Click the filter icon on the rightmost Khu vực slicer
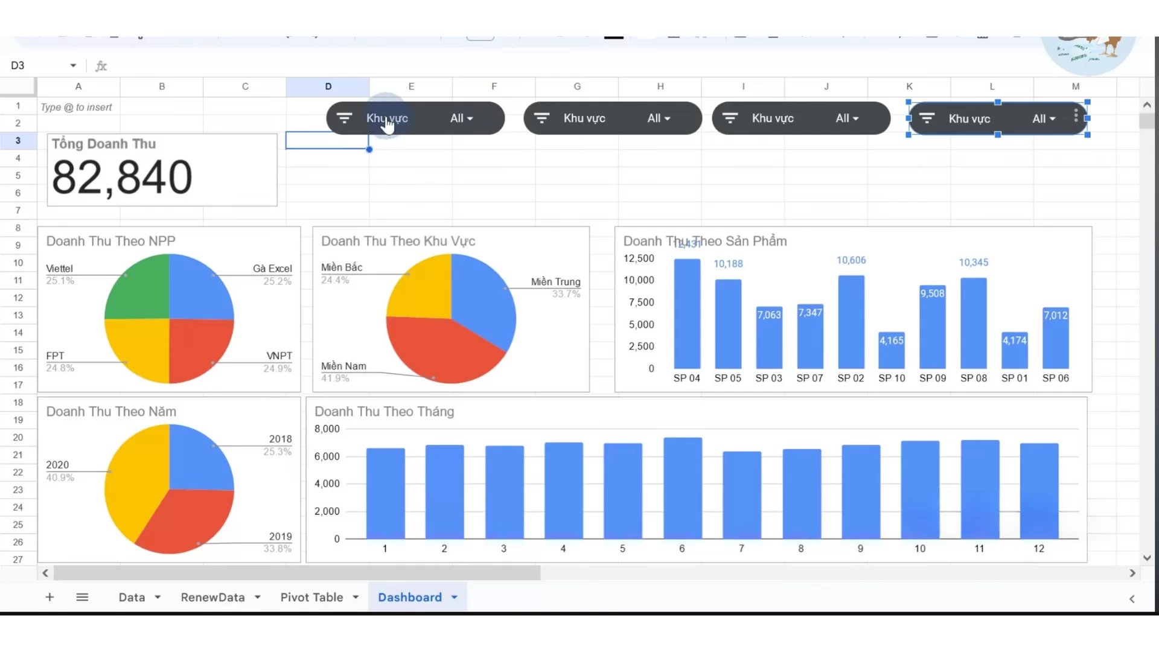Screen dimensions: 1159x652 click(x=927, y=118)
